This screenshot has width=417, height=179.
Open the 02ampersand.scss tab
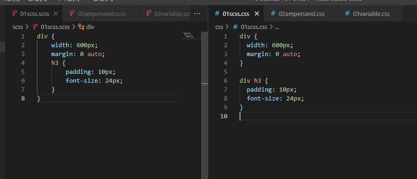click(101, 14)
